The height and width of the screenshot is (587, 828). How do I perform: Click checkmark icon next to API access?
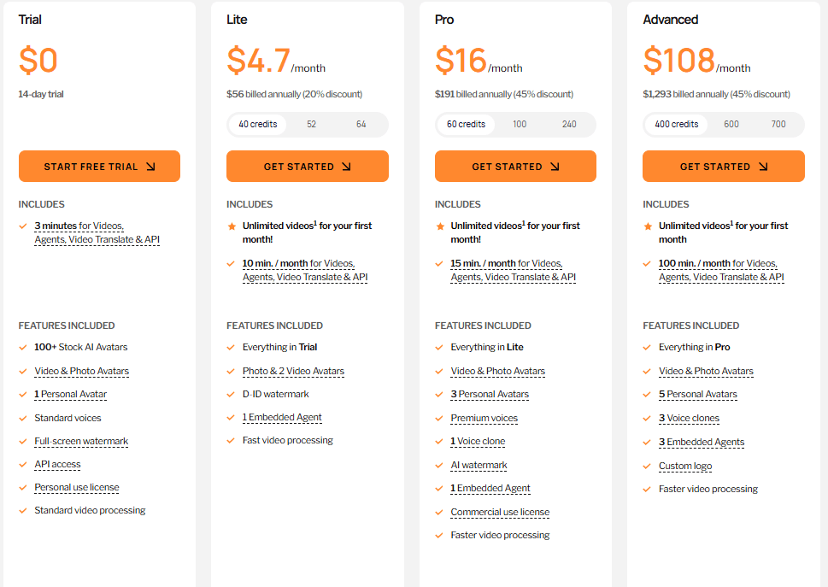tap(23, 465)
